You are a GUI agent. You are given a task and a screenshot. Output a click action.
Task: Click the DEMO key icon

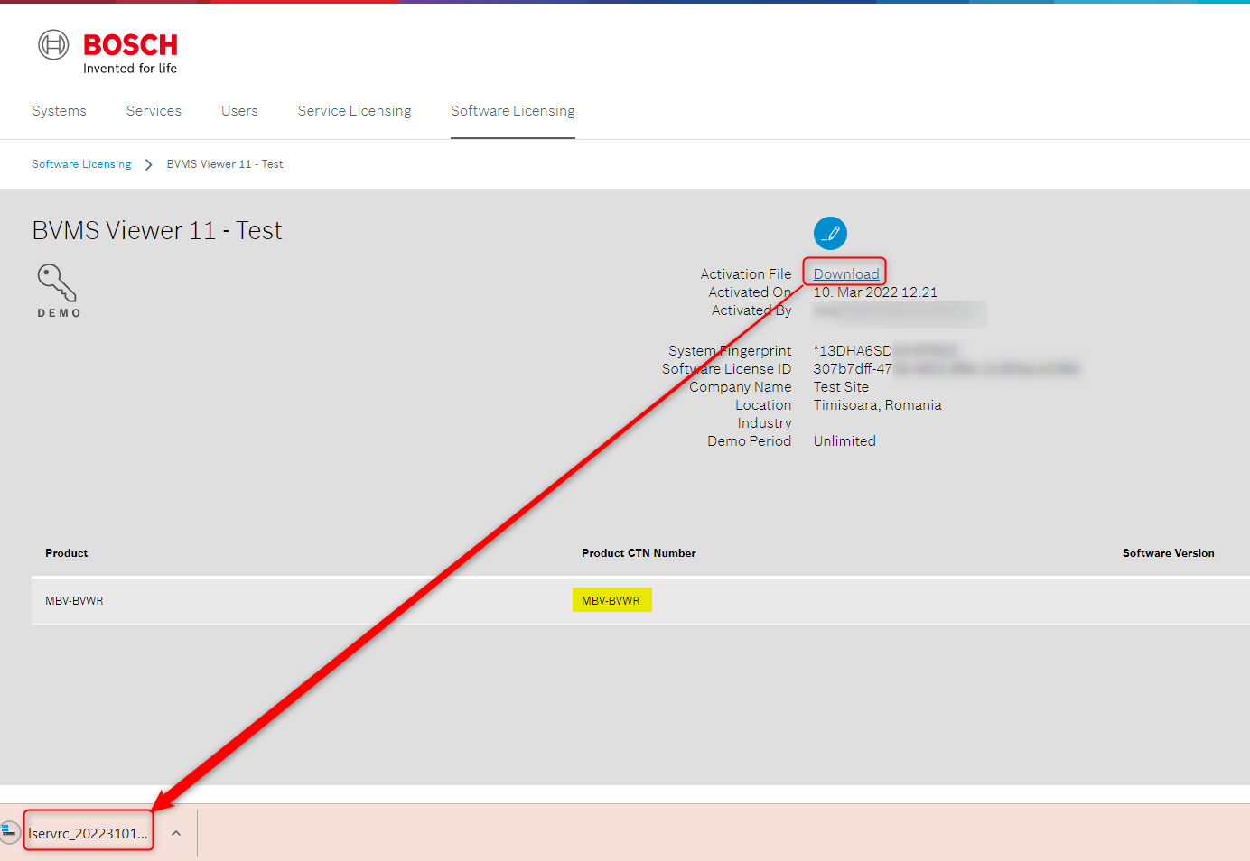(x=57, y=283)
